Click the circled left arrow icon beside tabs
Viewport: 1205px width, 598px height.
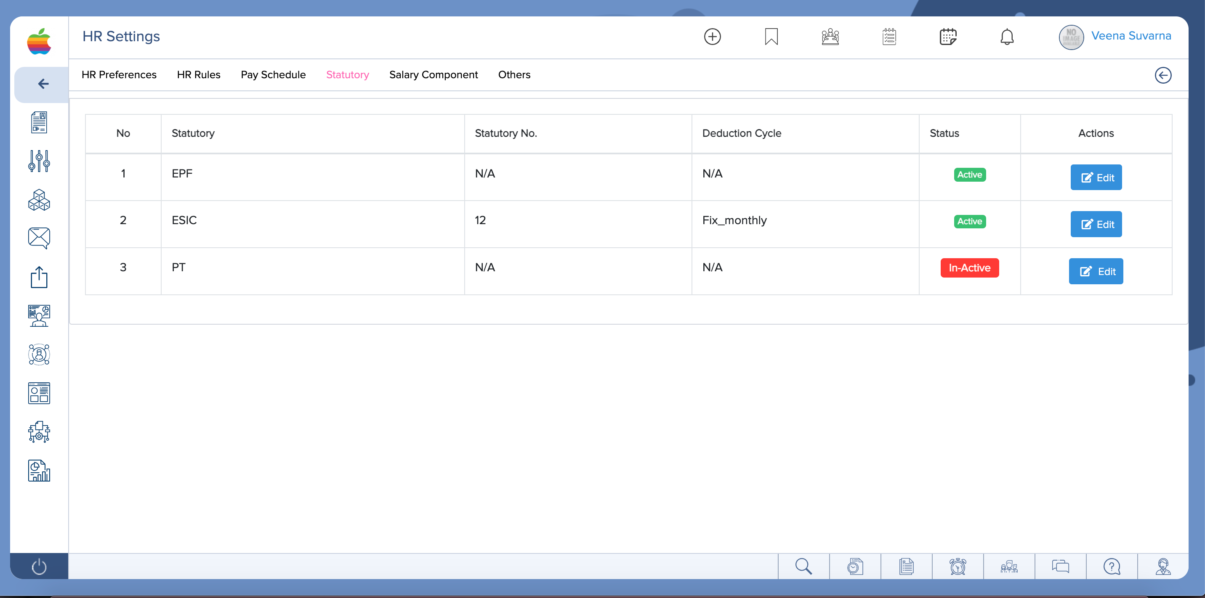click(1163, 75)
